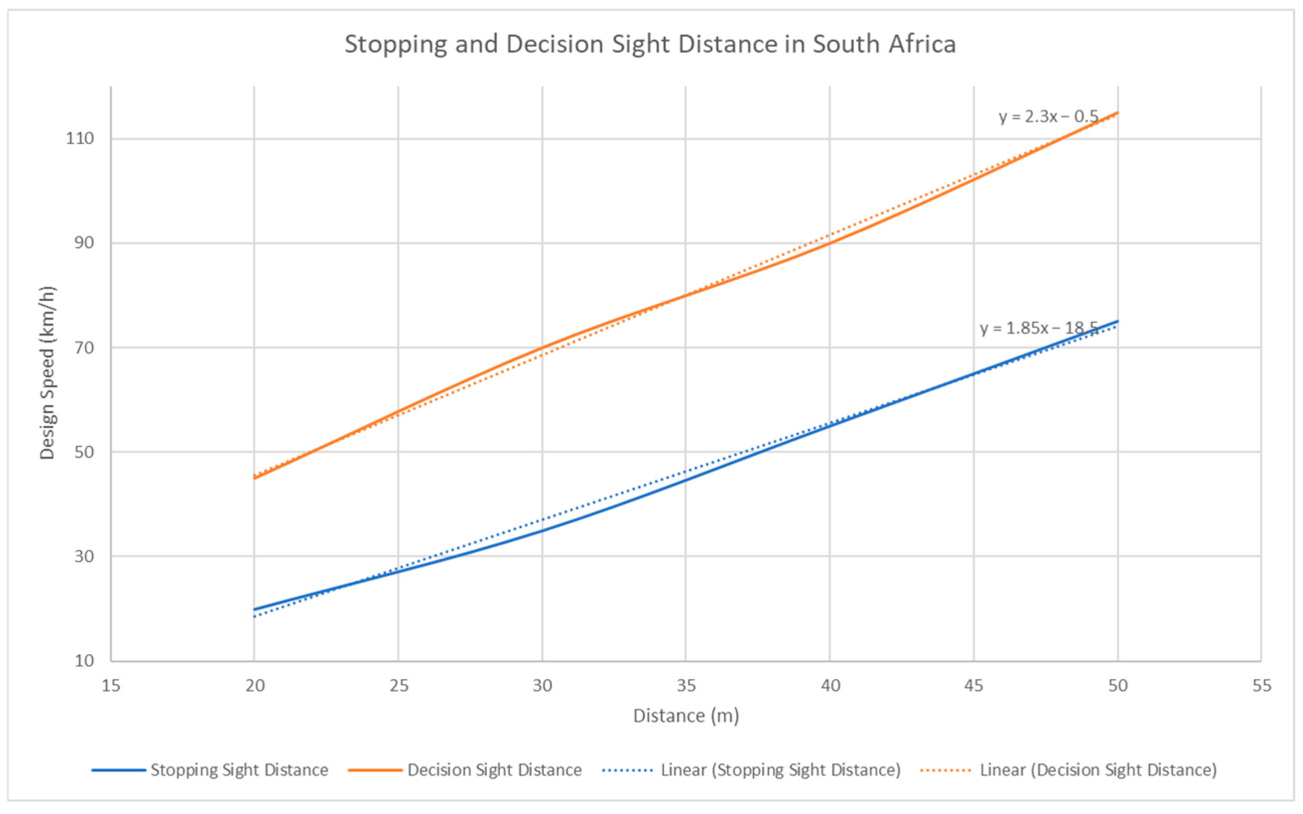Select the y = 2.3x – 0.5 equation label
This screenshot has width=1303, height=814.
tap(1048, 116)
